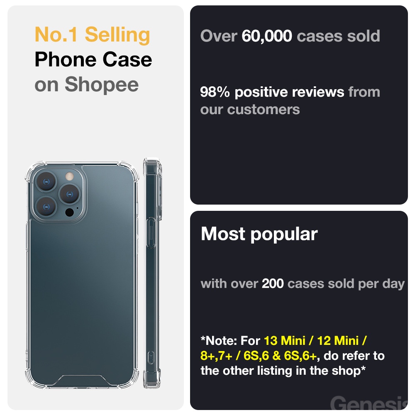Click the yellow "13 Mini / 12 Mini" text
Image resolution: width=415 pixels, height=415 pixels.
point(315,341)
